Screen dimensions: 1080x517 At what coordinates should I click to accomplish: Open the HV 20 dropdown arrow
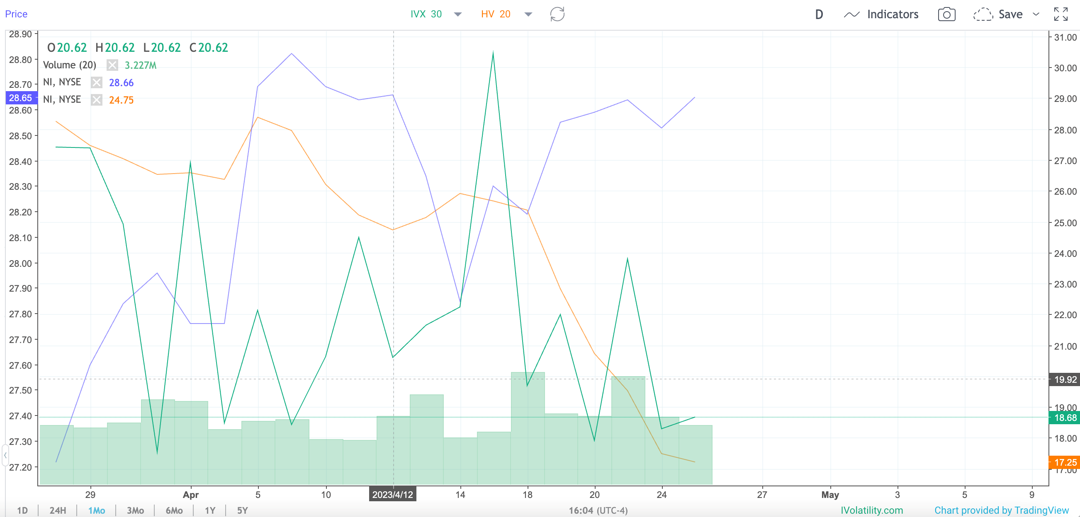pyautogui.click(x=528, y=14)
